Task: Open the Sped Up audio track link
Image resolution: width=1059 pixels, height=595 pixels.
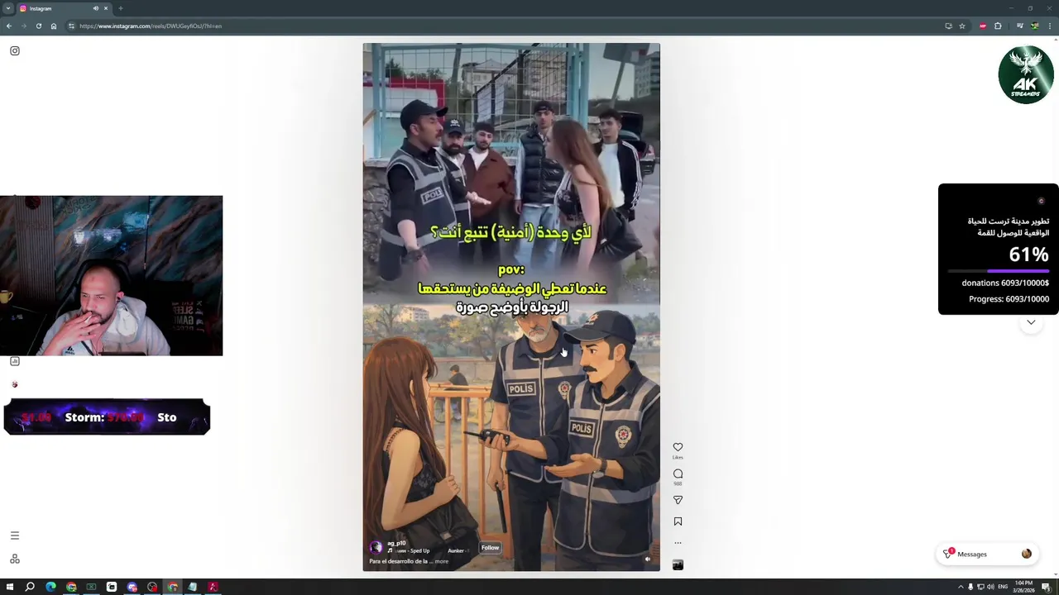Action: 411,551
